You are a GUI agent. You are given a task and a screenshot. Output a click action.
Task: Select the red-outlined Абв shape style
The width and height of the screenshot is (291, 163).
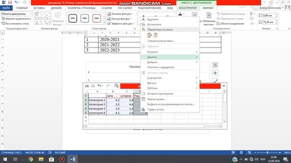tap(96, 18)
